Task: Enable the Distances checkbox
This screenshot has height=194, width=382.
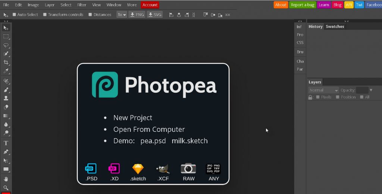Action: 90,15
